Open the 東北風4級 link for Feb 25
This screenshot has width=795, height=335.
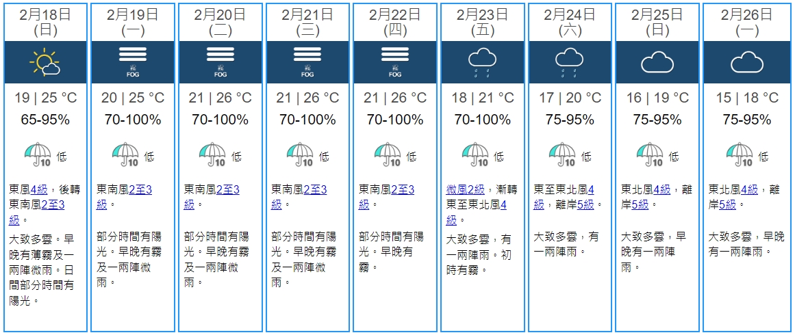661,189
